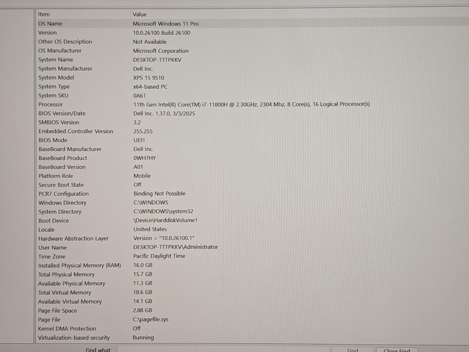The image size is (469, 352).
Task: Select the Version row label
Action: coord(47,33)
